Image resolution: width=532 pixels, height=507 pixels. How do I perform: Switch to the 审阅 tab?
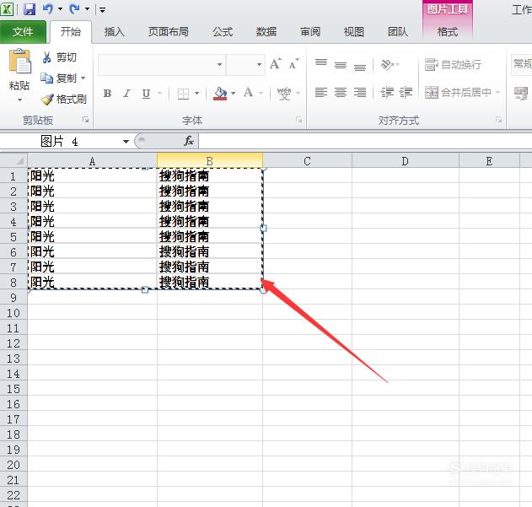click(310, 32)
